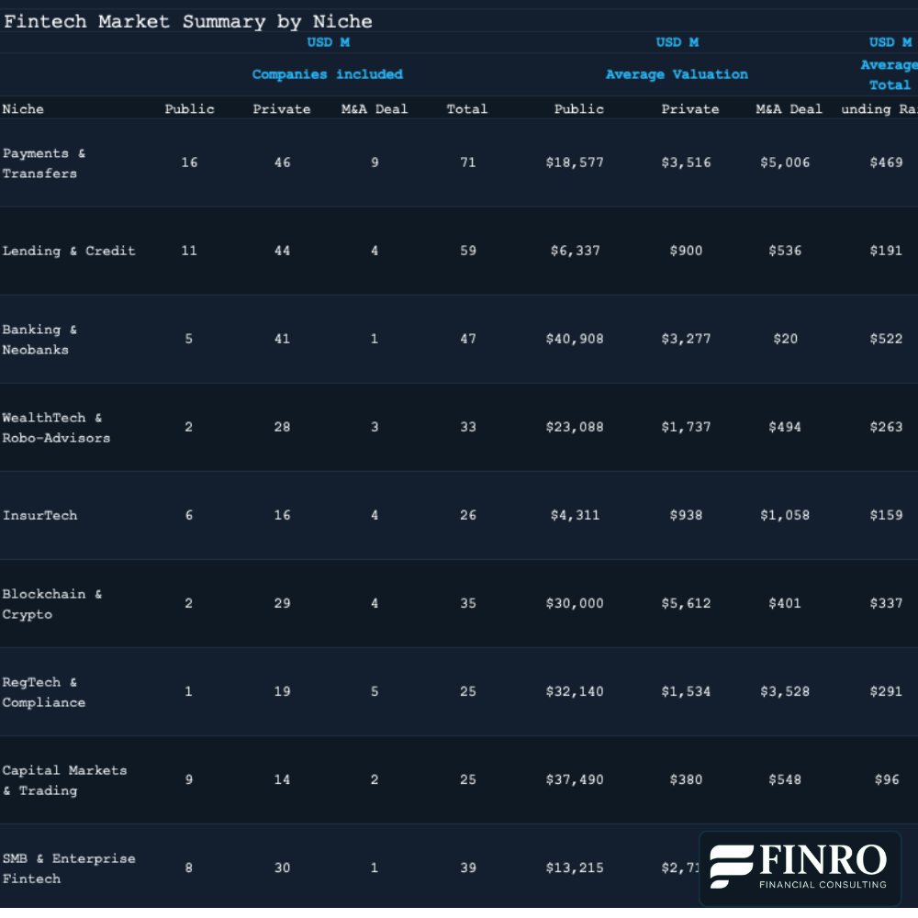Select the Total column header

[x=467, y=108]
